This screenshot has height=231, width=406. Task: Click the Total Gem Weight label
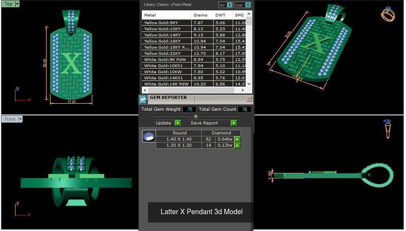[x=161, y=109]
